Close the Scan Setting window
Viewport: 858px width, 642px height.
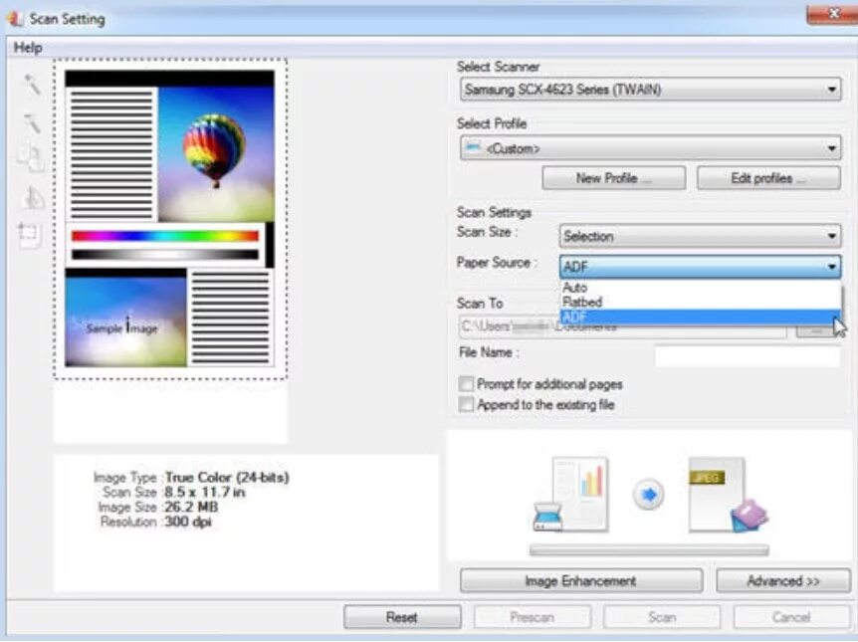(832, 14)
